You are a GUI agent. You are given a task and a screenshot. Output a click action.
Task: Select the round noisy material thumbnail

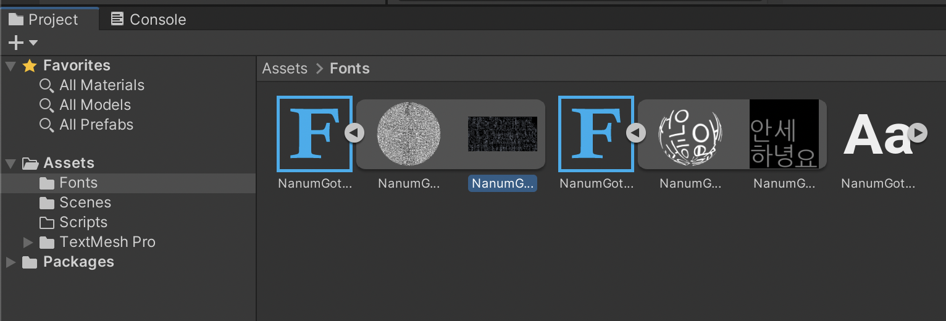click(409, 134)
